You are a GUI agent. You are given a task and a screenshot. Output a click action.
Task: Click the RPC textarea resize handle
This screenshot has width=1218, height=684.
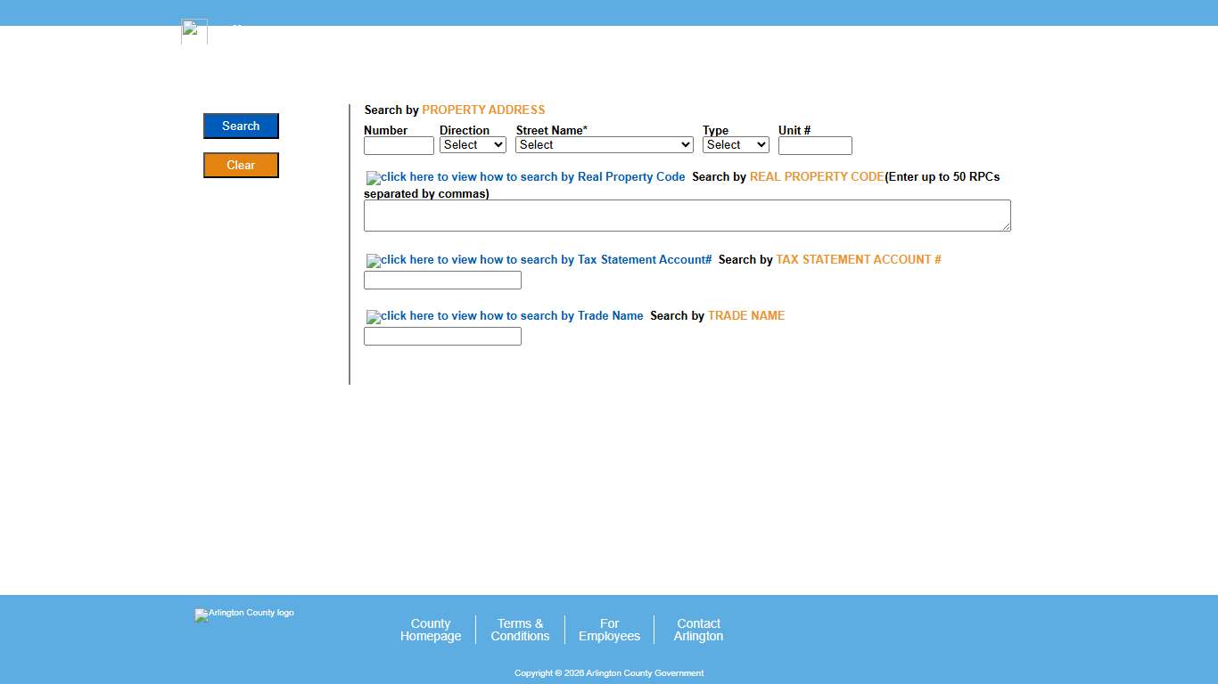(x=1006, y=227)
